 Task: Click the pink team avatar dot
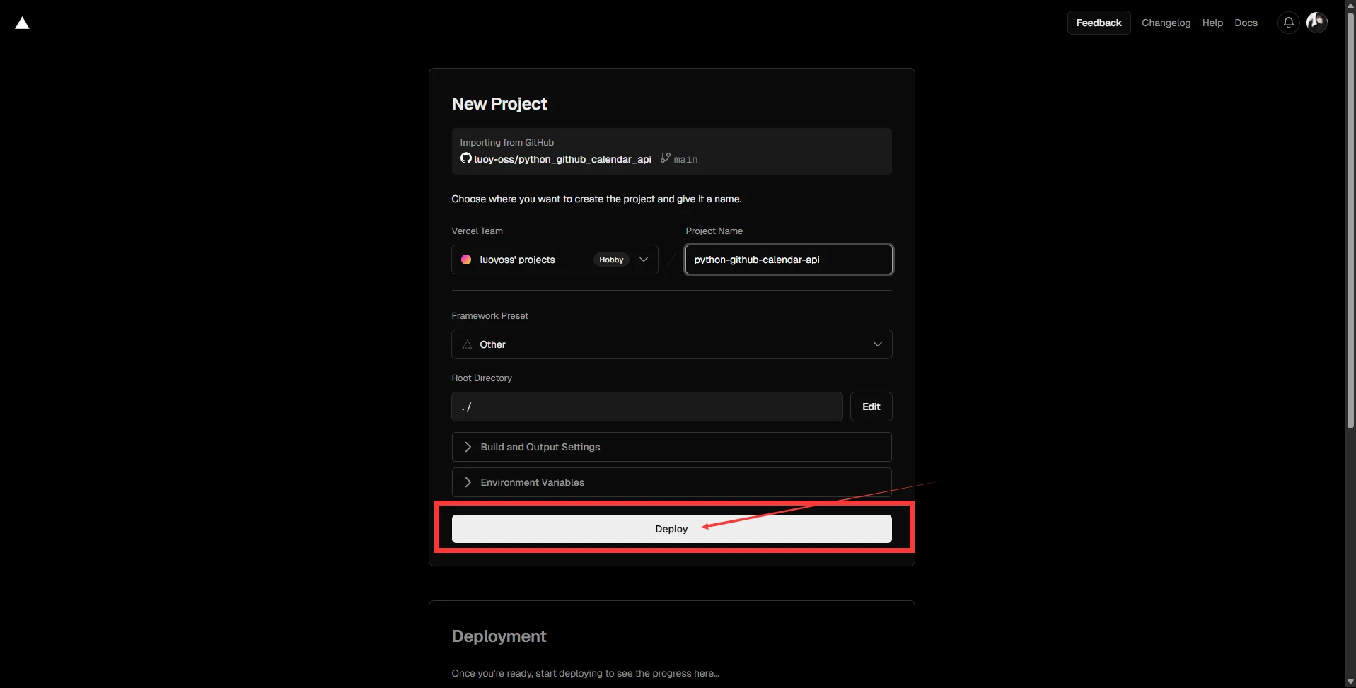(466, 260)
